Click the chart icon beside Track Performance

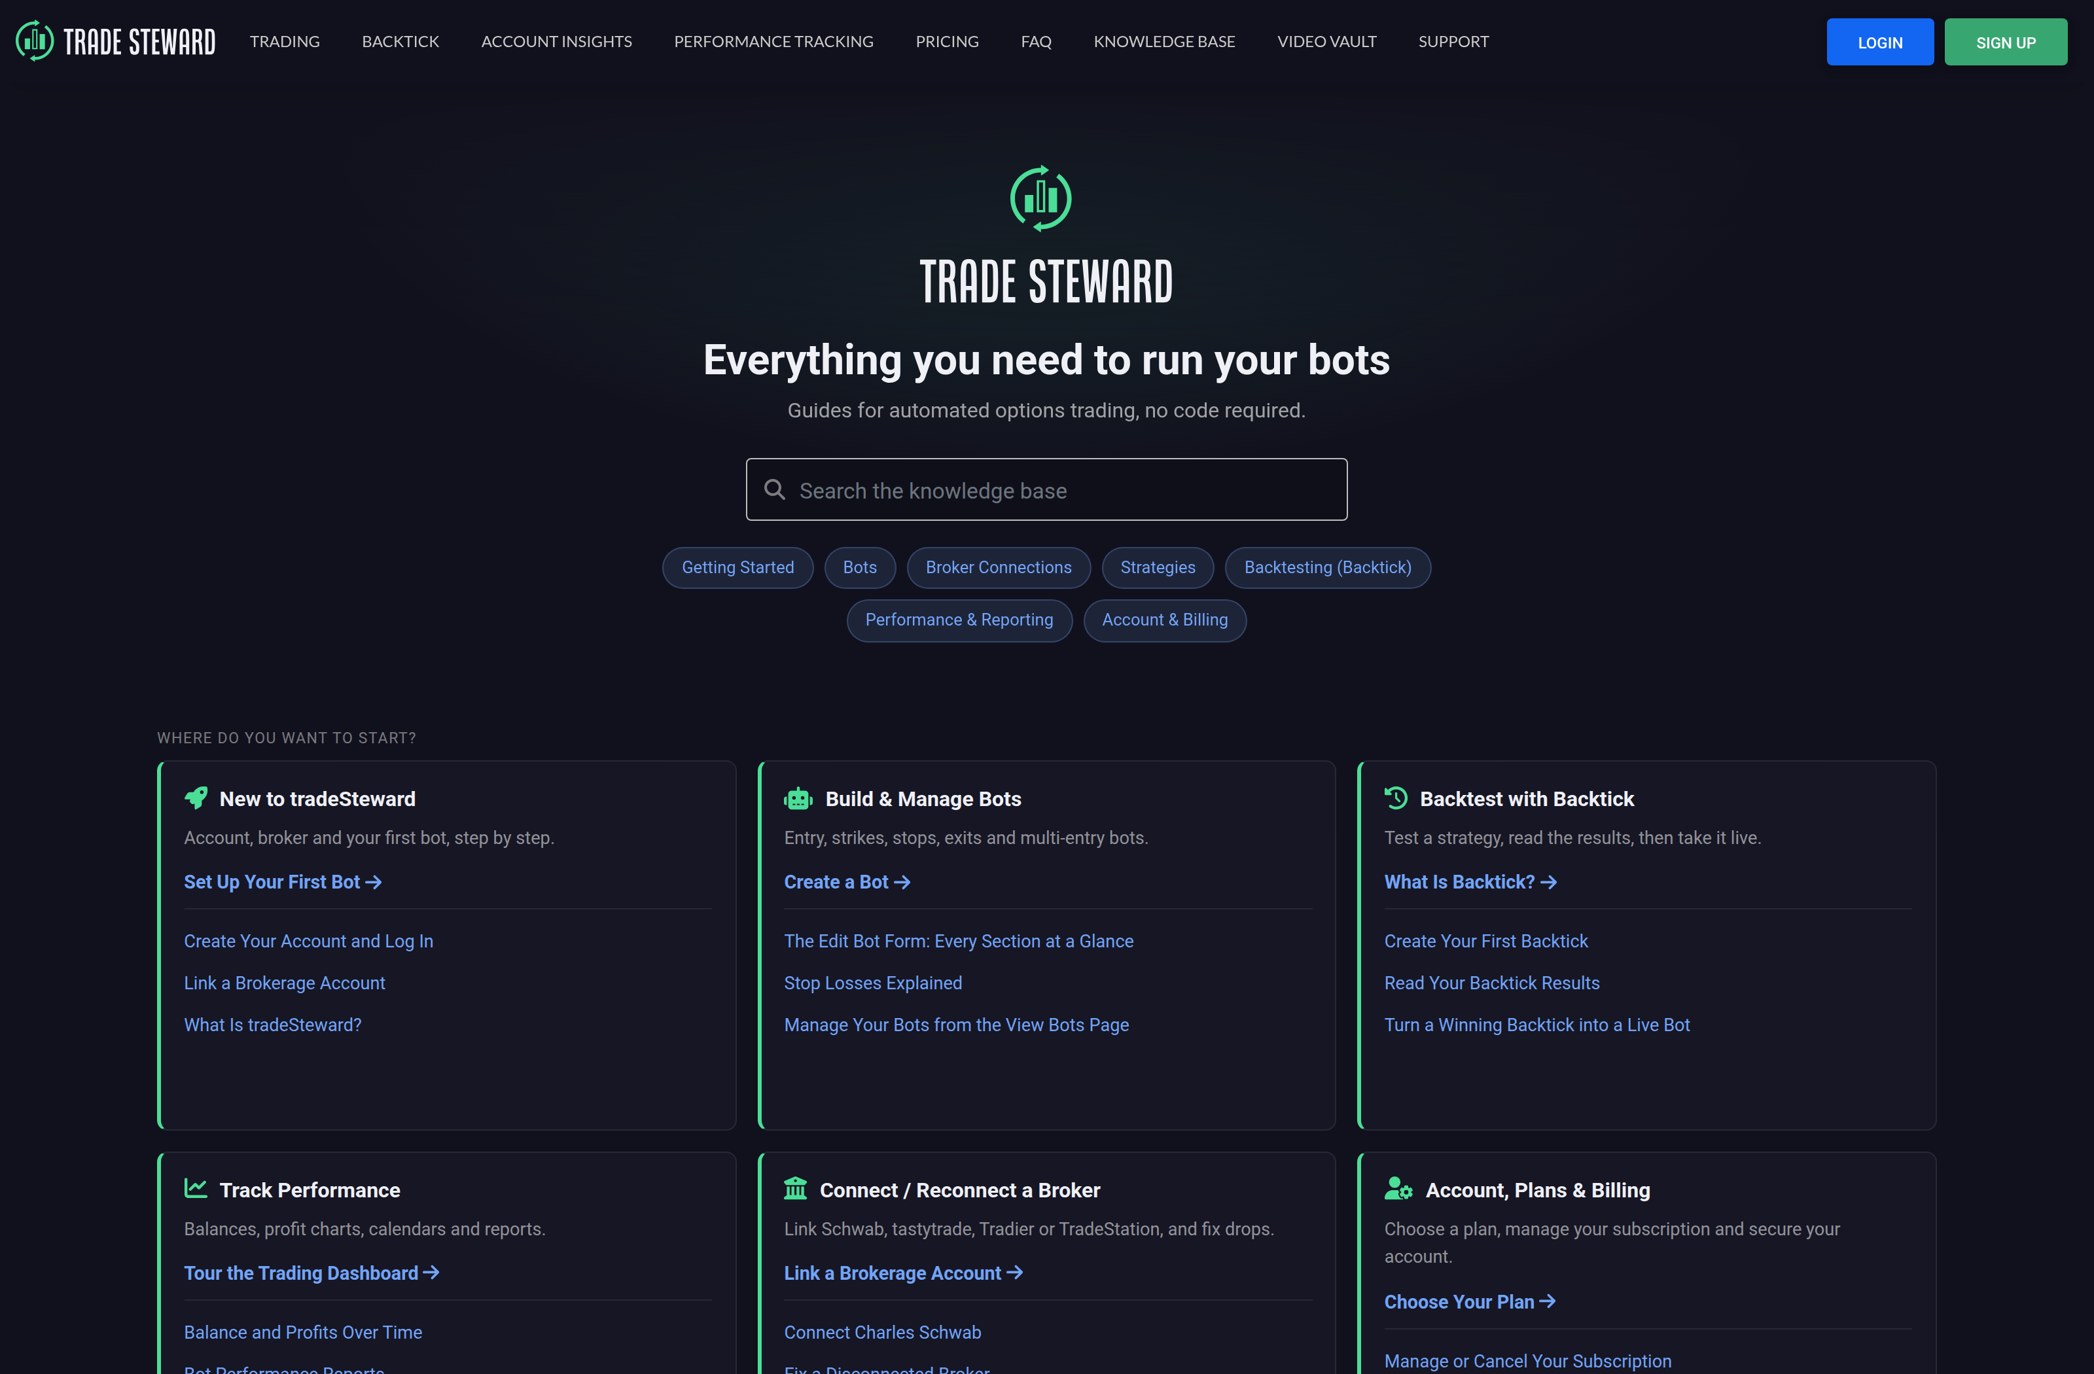point(195,1188)
